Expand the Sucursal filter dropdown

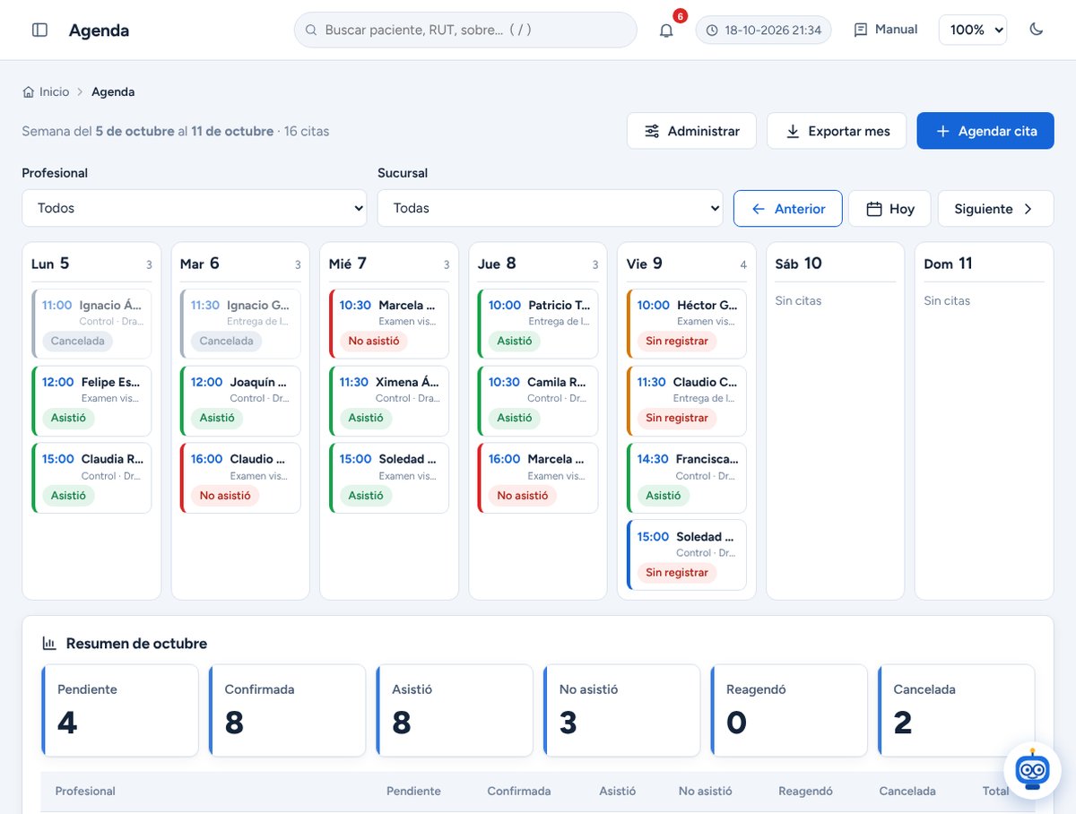click(550, 208)
